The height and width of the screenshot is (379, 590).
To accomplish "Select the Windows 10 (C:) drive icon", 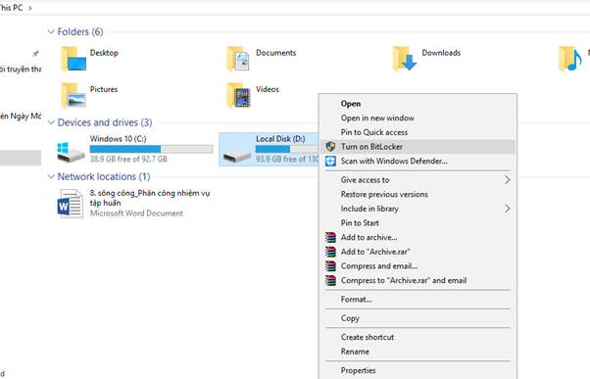I will [71, 152].
